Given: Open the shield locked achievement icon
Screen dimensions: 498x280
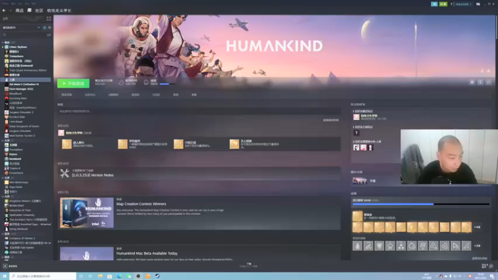Looking at the screenshot, I should [x=379, y=246].
